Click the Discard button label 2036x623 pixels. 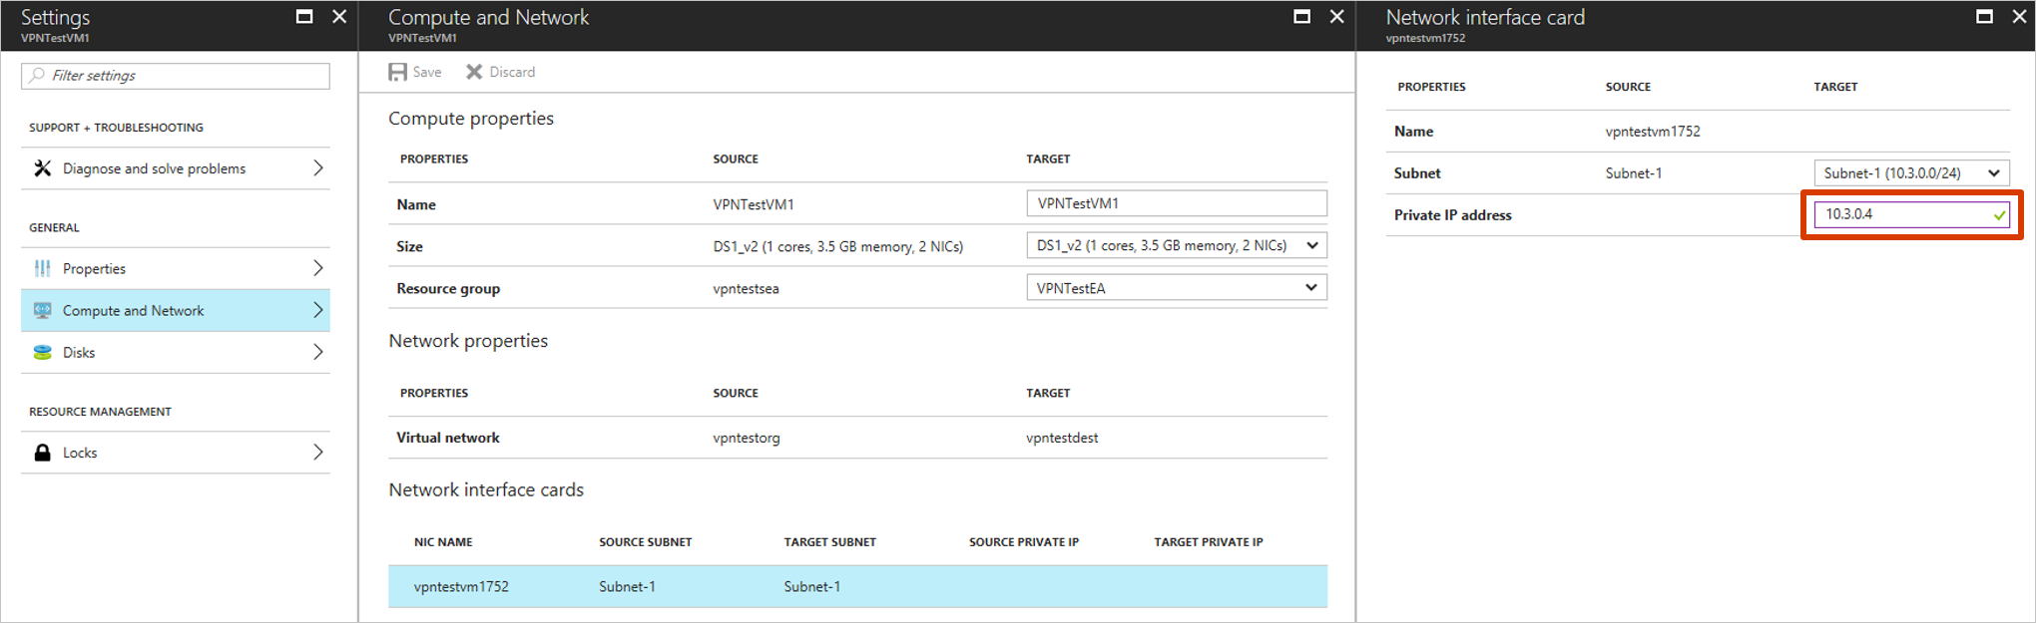(512, 72)
